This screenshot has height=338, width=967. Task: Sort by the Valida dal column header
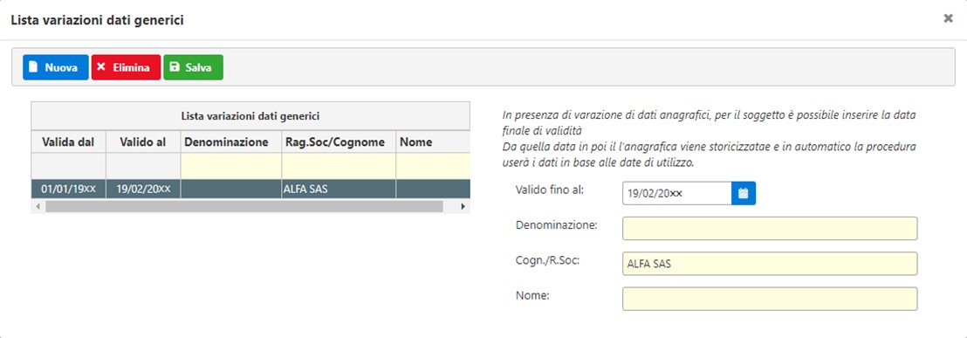[x=68, y=141]
